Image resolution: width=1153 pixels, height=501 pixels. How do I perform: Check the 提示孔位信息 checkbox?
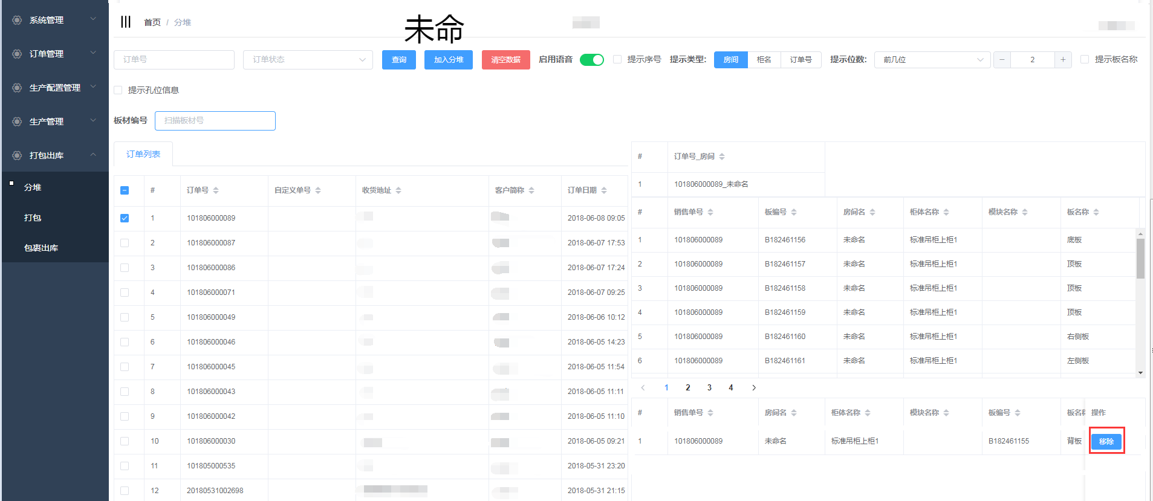click(x=119, y=90)
